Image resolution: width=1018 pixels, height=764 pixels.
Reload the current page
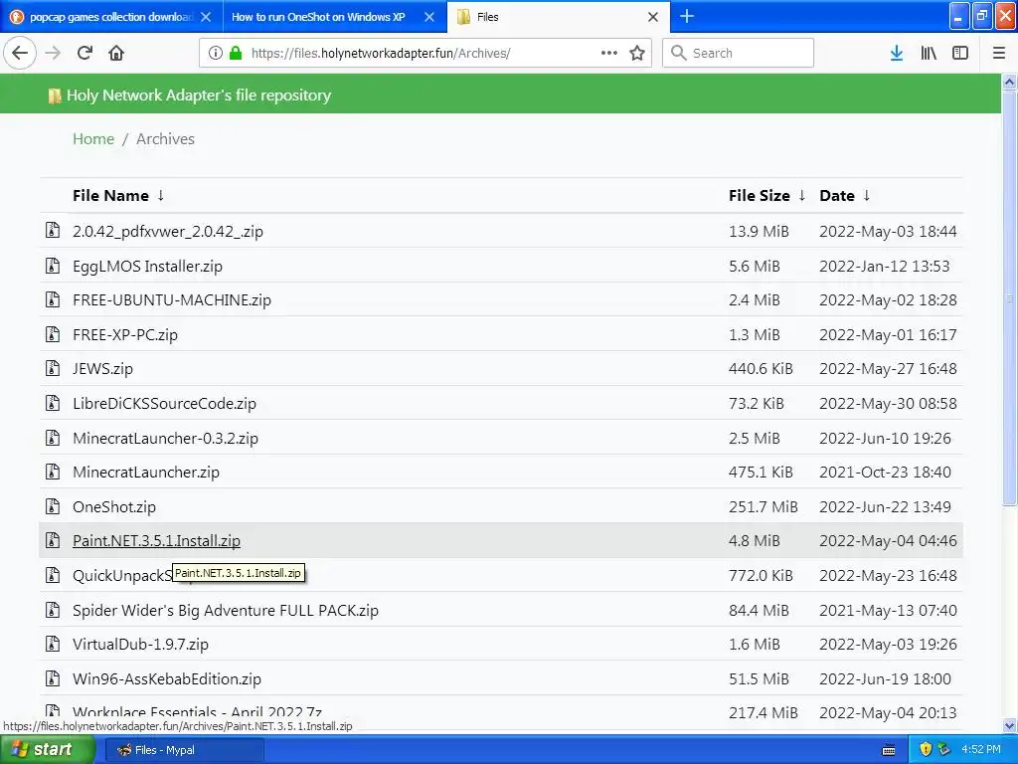point(85,54)
